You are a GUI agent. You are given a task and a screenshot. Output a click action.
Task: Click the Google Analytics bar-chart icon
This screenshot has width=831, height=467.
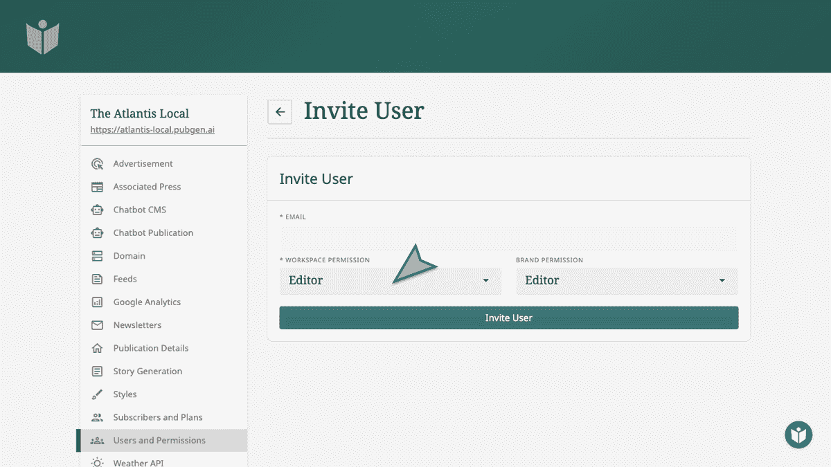click(x=98, y=302)
